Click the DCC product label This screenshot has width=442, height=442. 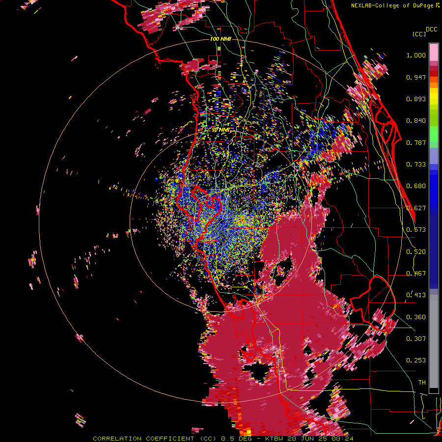pos(431,29)
